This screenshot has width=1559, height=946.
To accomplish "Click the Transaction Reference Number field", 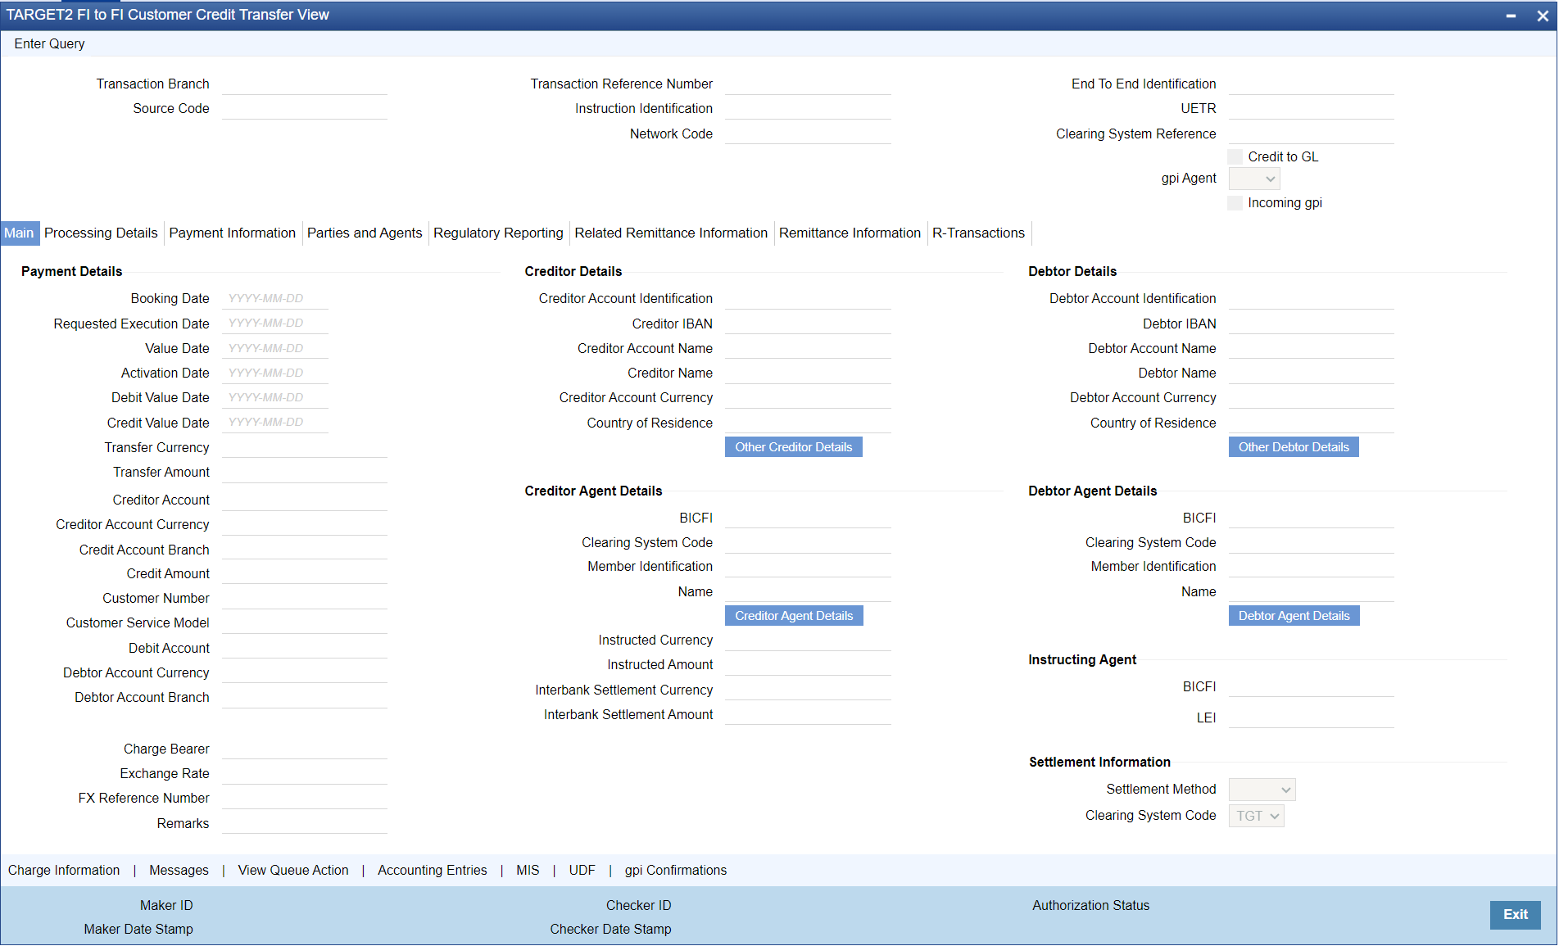I will coord(808,84).
